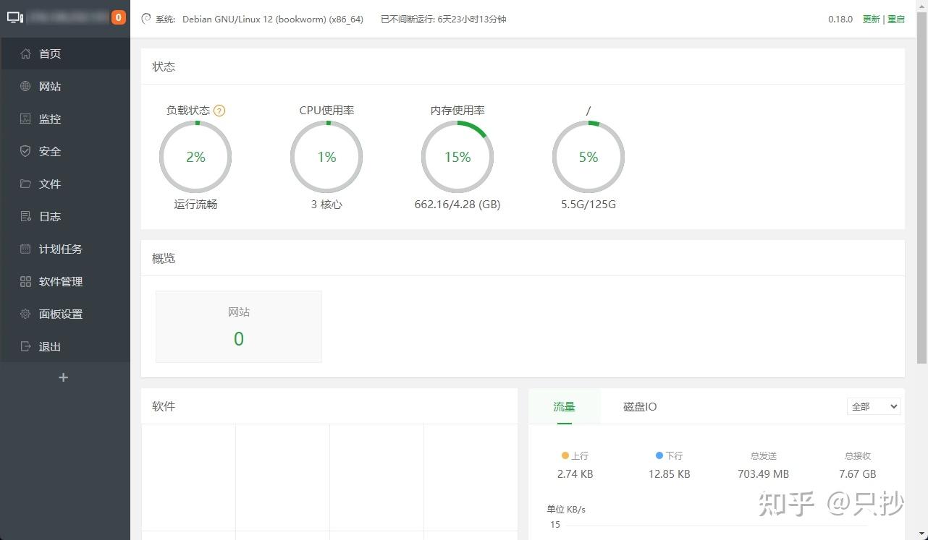Click the log icon beside 日志
Screen dimensions: 928x540
(x=25, y=216)
